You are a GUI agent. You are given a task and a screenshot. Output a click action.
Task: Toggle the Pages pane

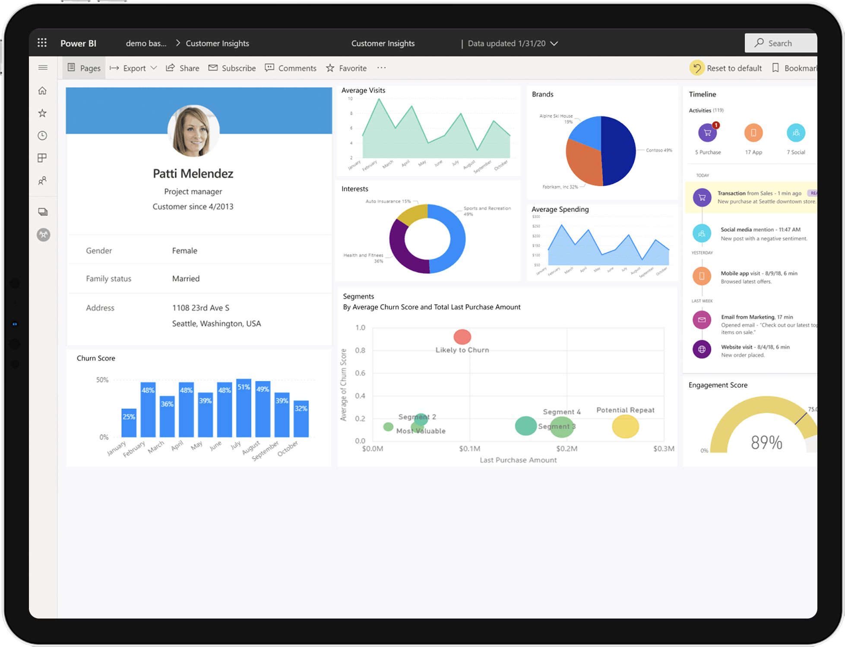coord(84,68)
